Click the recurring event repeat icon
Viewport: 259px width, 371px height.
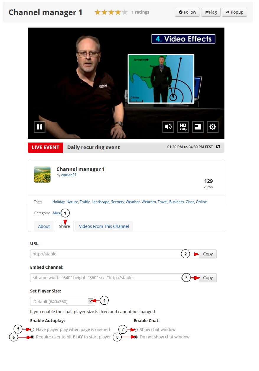pyautogui.click(x=218, y=147)
